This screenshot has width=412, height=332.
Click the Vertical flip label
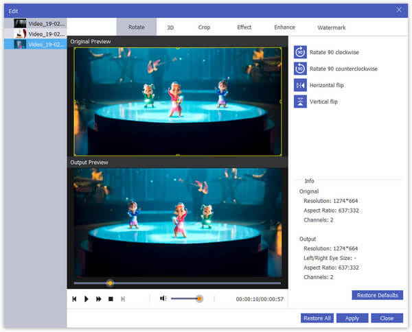pyautogui.click(x=323, y=102)
